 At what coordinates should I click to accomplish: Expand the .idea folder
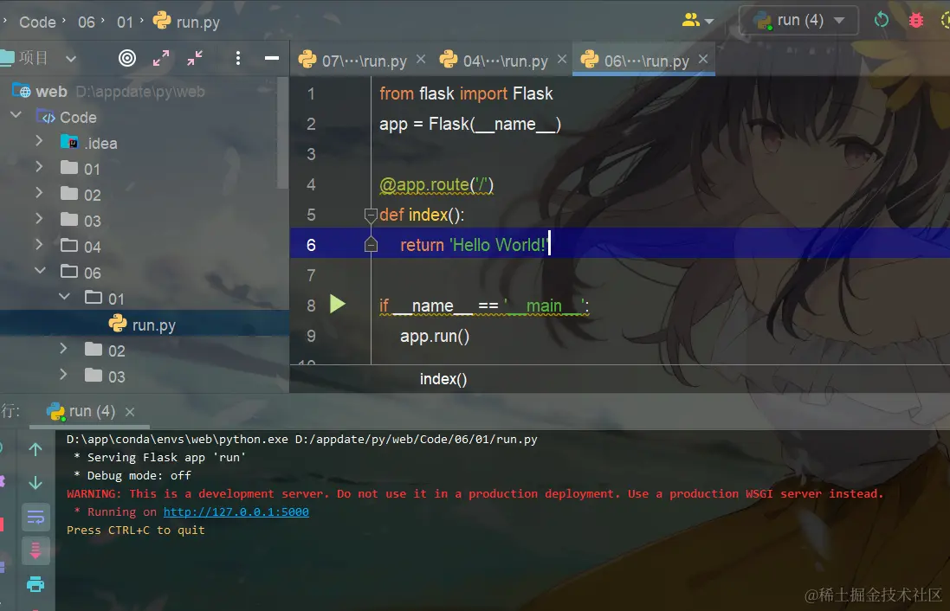(39, 141)
